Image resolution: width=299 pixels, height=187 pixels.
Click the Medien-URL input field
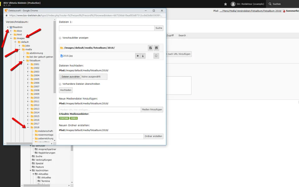pos(100,110)
